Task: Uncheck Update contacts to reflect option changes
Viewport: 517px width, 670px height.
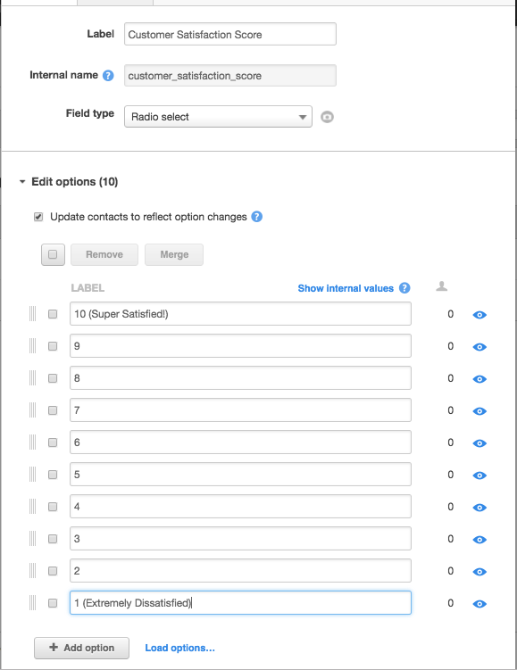Action: 38,217
